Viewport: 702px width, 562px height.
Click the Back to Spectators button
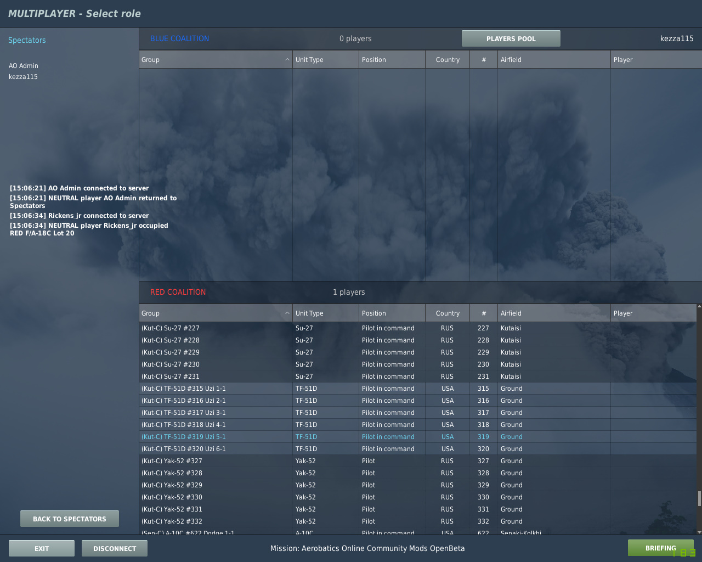pos(70,519)
